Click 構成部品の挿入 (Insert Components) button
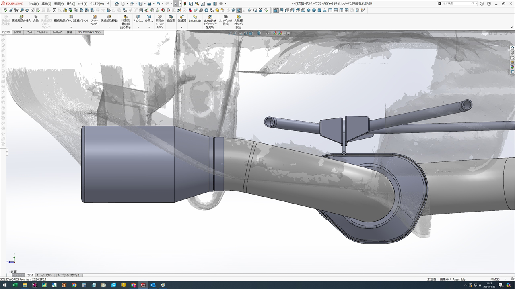The height and width of the screenshot is (289, 515). (21, 19)
